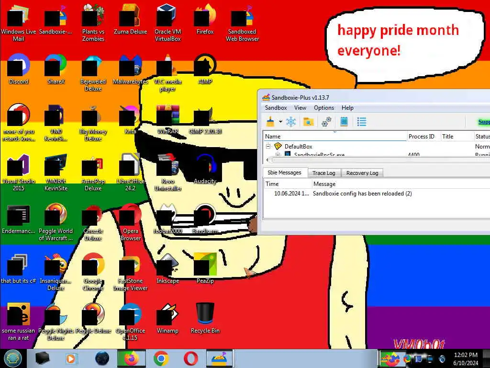Select the GIMP 2.10.38 desktop icon

click(x=205, y=119)
